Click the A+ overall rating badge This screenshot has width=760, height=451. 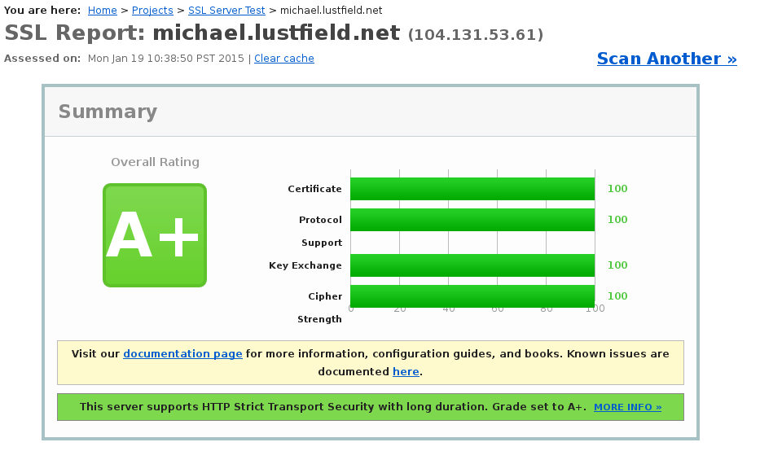tap(154, 235)
